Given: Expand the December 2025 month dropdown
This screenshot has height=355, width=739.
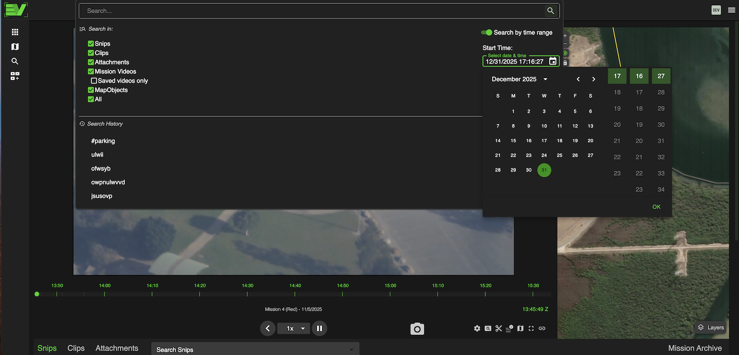Looking at the screenshot, I should 545,79.
